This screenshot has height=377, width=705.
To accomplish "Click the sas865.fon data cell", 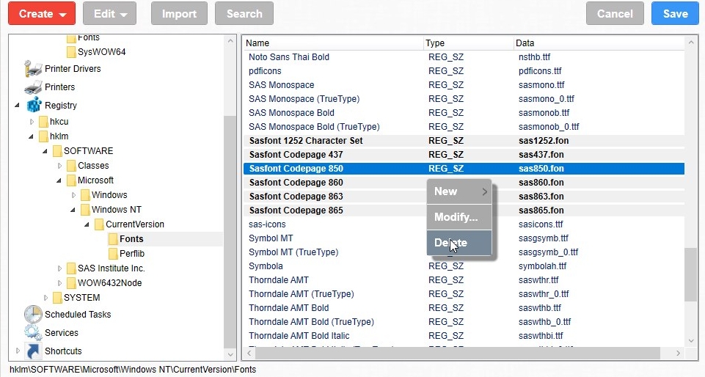I will (x=541, y=211).
